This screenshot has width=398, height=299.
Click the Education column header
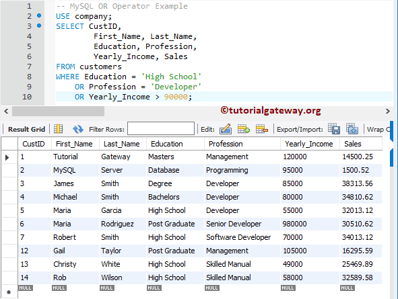click(175, 144)
